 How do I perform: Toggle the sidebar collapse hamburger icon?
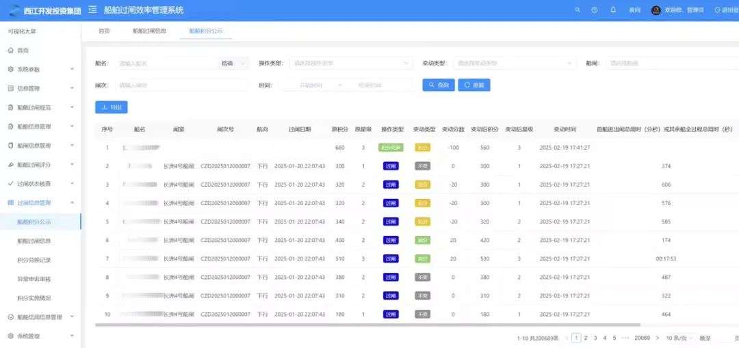coord(92,10)
